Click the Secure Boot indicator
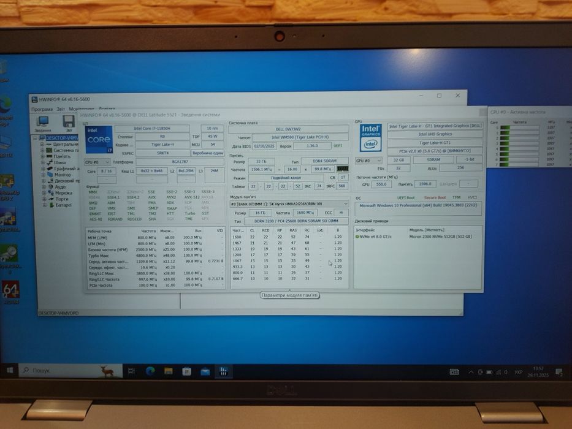The width and height of the screenshot is (572, 429). (435, 197)
